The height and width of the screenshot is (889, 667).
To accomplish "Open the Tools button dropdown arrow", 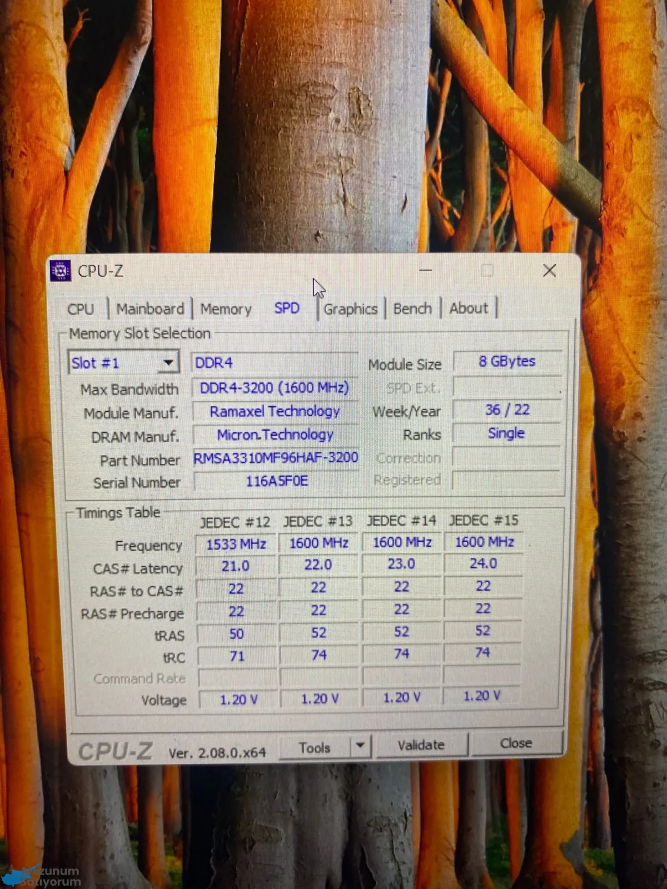I will (360, 746).
